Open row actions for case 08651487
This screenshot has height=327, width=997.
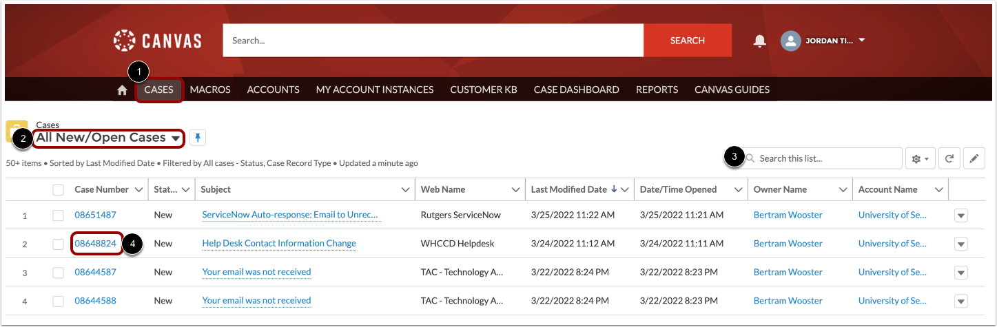pos(961,215)
